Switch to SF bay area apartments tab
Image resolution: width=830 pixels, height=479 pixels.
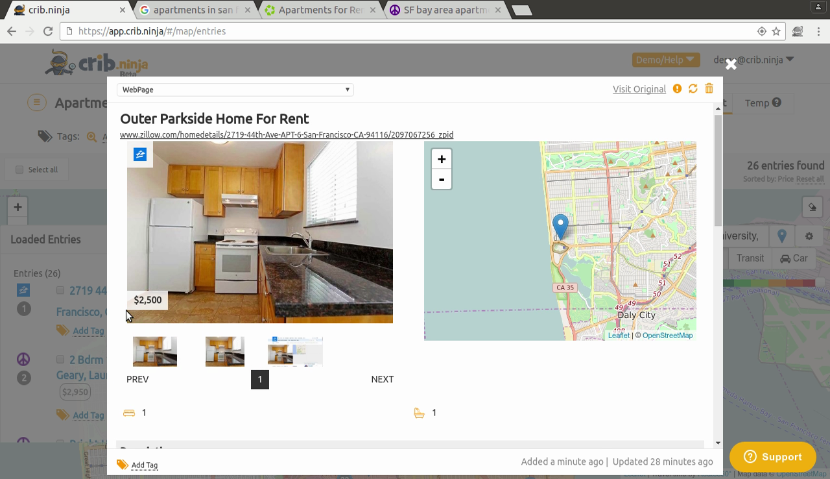coord(446,10)
